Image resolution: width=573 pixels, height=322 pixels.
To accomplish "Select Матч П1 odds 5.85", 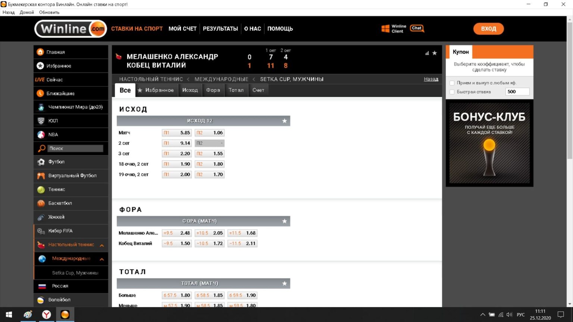I will coord(177,133).
